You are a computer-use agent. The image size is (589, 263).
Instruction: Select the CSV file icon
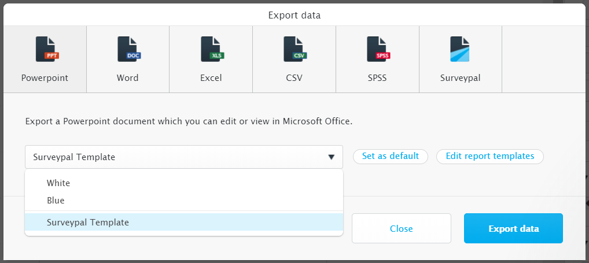[295, 49]
